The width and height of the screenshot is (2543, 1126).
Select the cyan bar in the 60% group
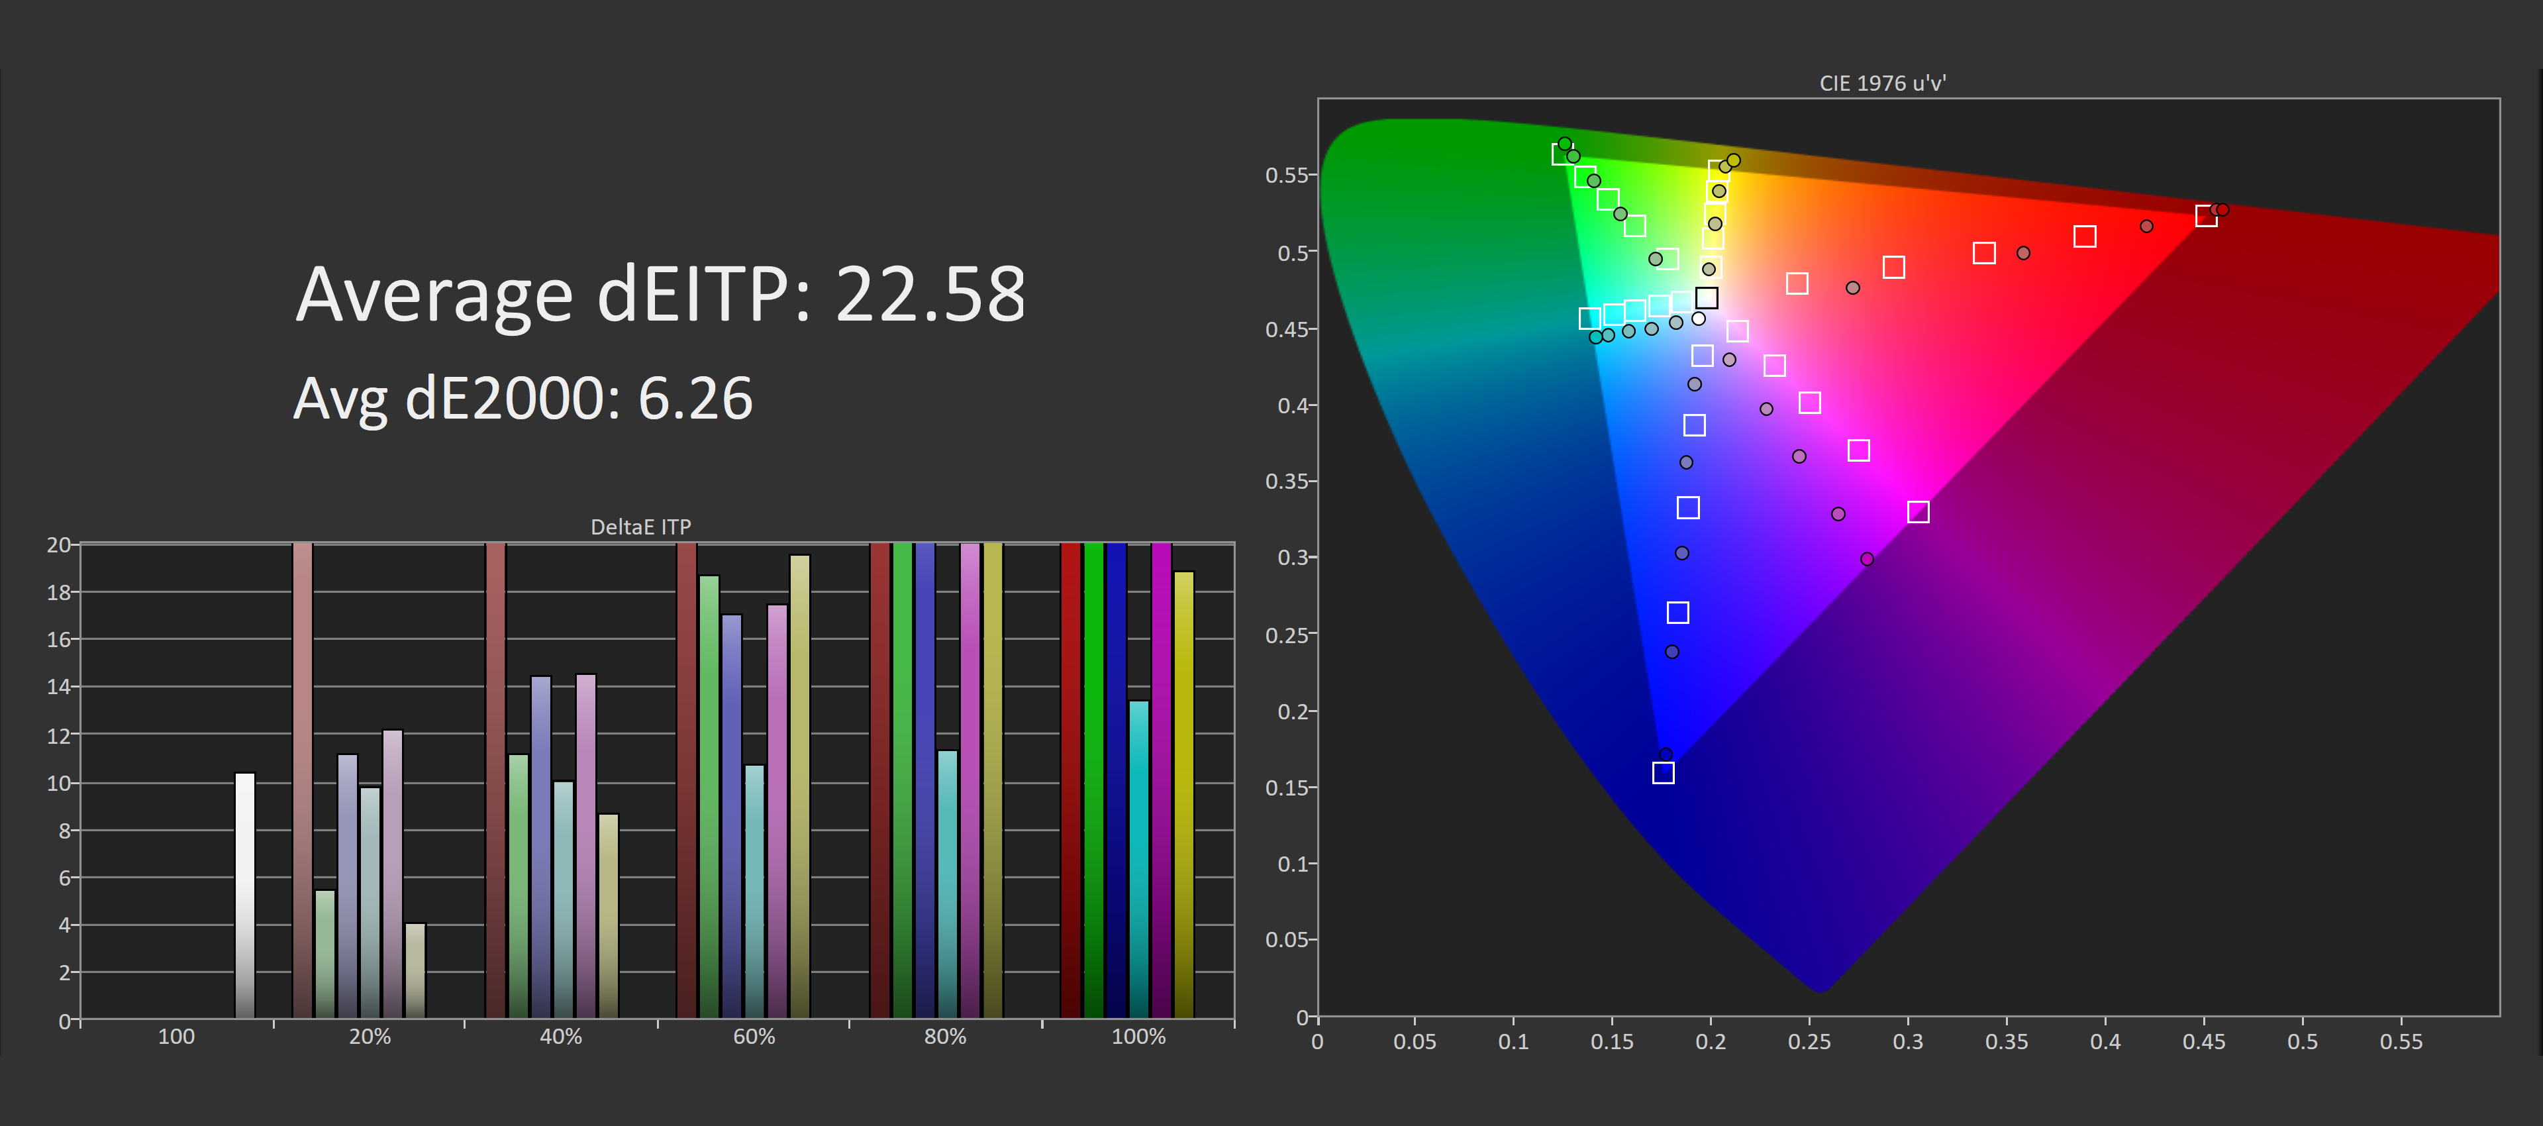point(754,891)
